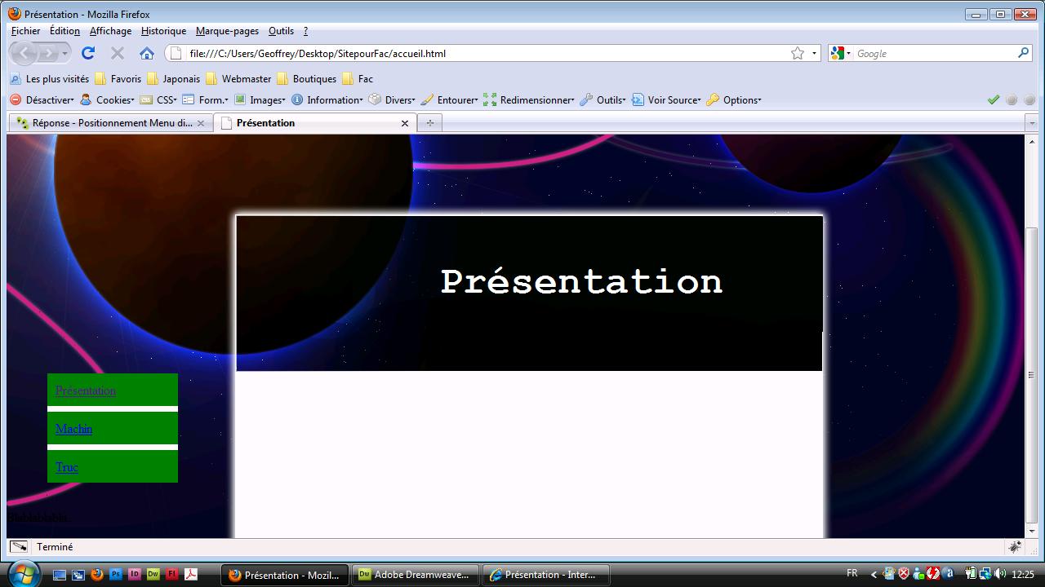Launch InDesign from quick launch
The image size is (1045, 587).
point(135,574)
